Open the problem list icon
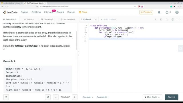Image resolution: width=183 pixels, height=103 pixels. click(x=6, y=97)
